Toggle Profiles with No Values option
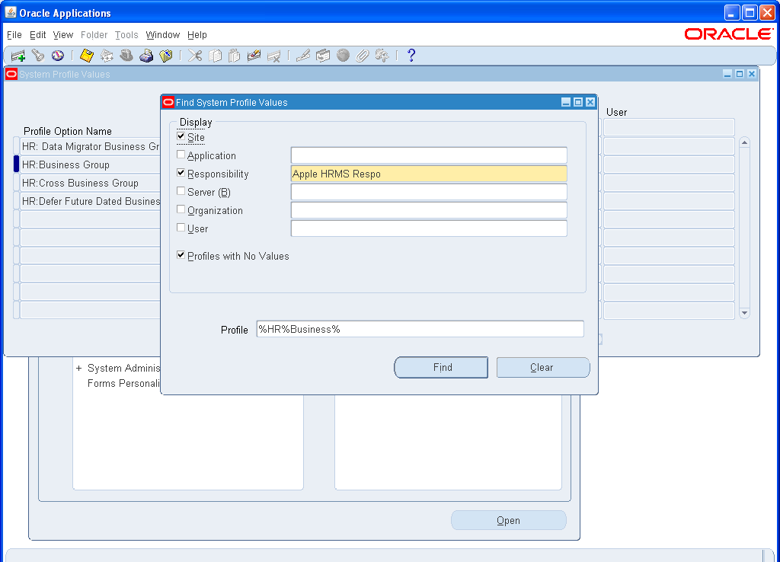The height and width of the screenshot is (562, 780). tap(181, 256)
